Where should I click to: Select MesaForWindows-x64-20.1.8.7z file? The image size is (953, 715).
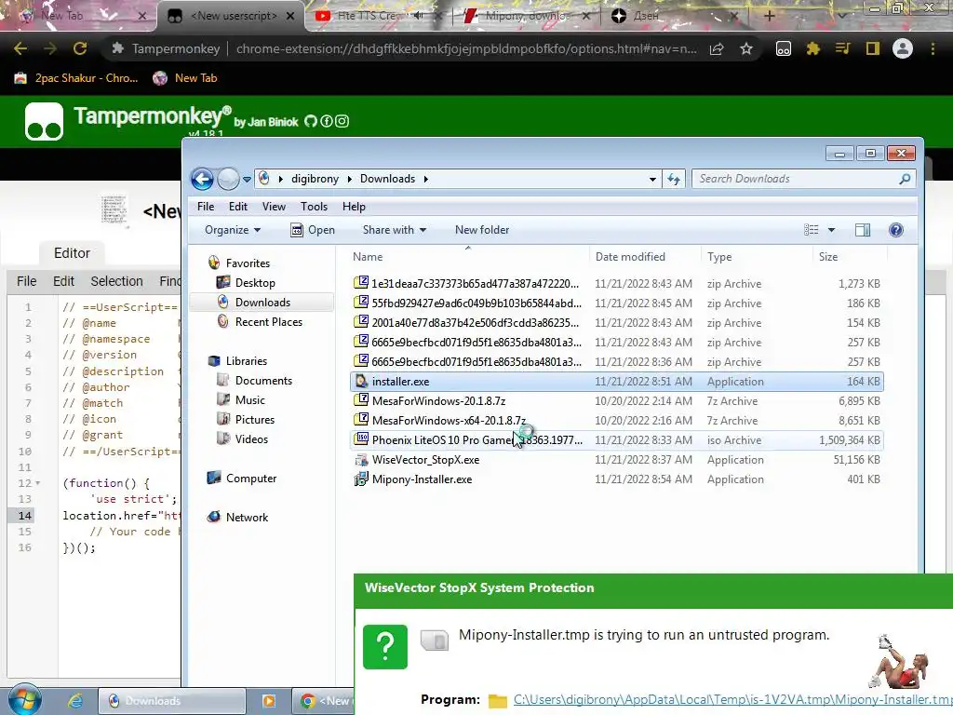(x=617, y=421)
